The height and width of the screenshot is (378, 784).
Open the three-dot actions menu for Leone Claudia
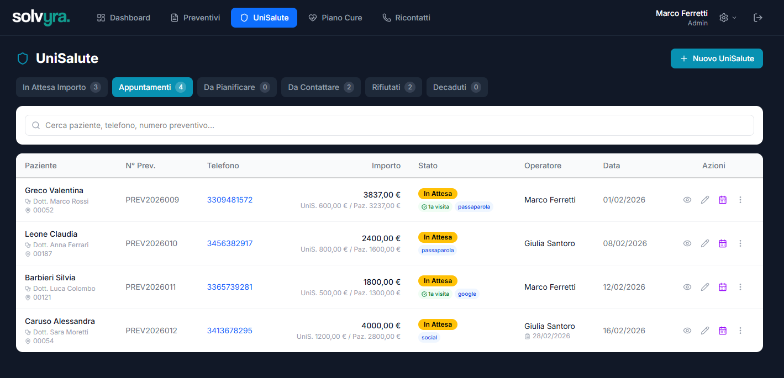click(740, 243)
